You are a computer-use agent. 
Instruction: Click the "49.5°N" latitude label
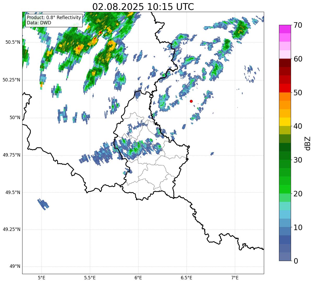[13, 192]
